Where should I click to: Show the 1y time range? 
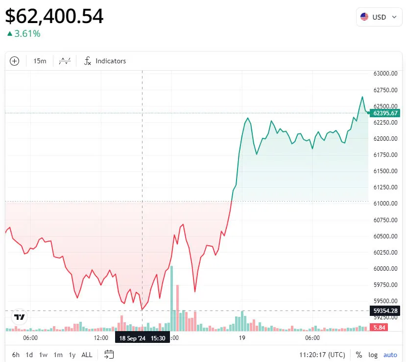(72, 355)
